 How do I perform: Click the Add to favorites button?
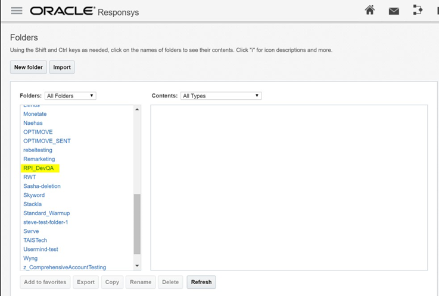(45, 282)
